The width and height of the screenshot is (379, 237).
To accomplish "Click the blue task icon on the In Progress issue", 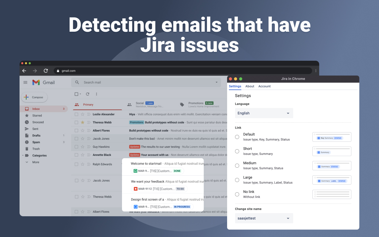I will point(136,207).
